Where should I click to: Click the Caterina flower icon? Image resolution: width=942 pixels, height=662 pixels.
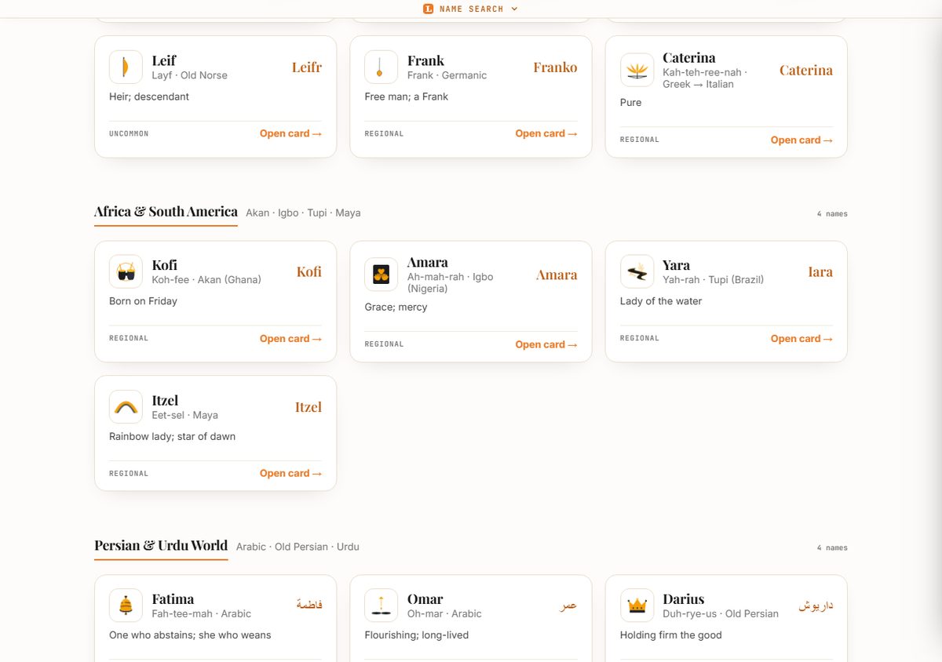point(637,70)
